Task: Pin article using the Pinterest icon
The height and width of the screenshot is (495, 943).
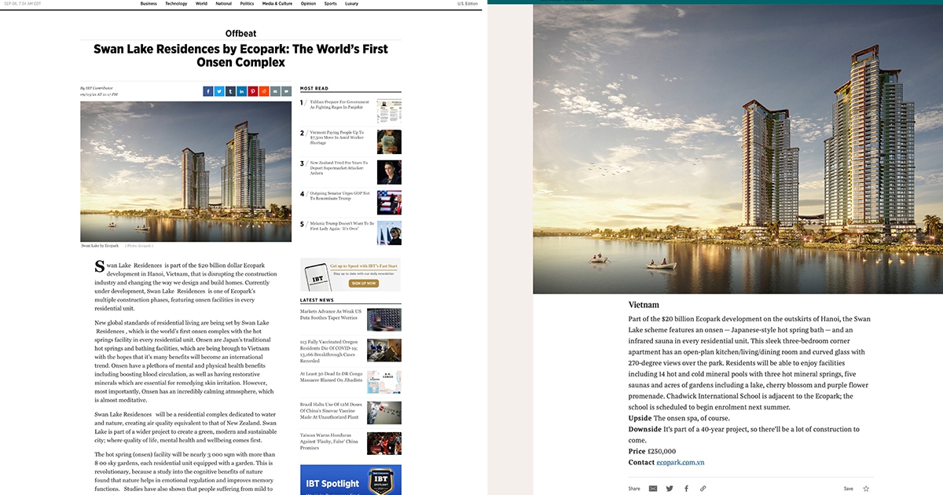Action: click(252, 91)
